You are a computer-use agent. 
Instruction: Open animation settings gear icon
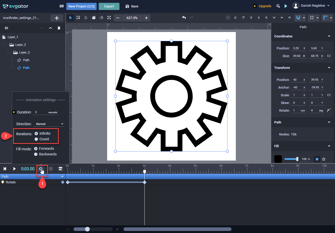coord(40,169)
